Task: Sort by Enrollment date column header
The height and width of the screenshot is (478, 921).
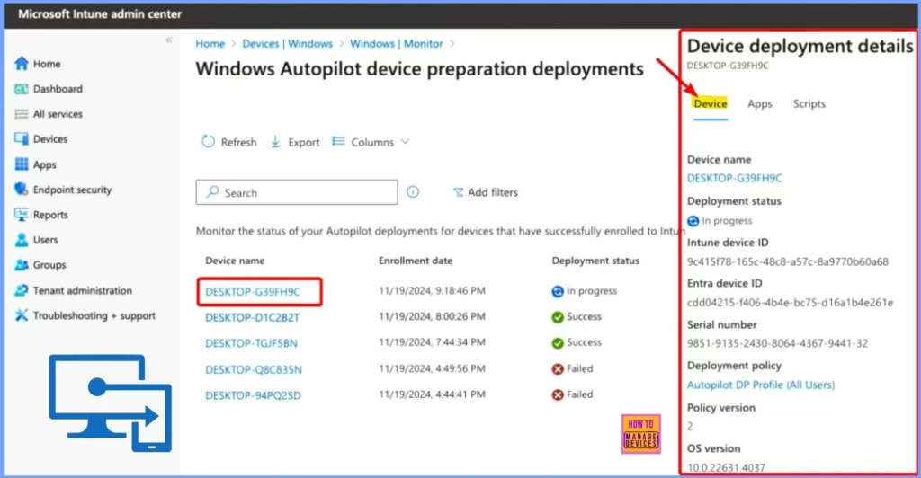Action: 416,261
